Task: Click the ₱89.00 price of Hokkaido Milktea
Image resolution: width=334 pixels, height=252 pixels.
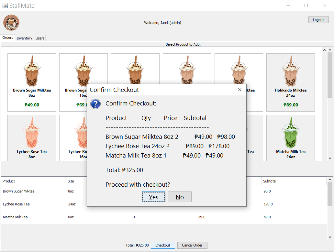Action: coord(291,105)
